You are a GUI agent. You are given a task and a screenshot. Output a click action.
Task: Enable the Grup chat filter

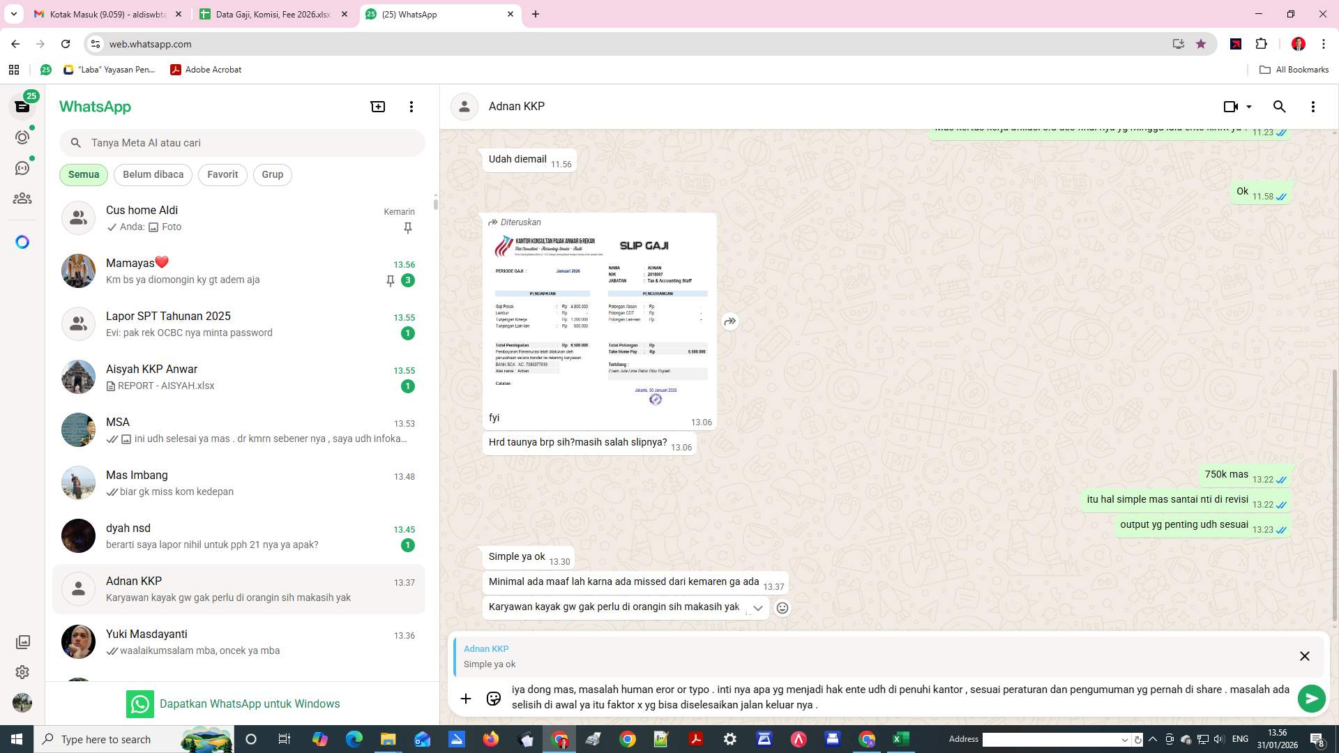272,174
